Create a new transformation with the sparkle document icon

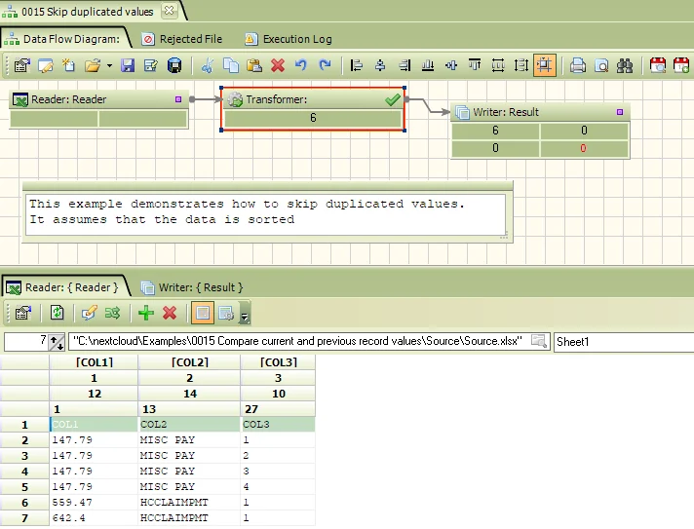68,66
